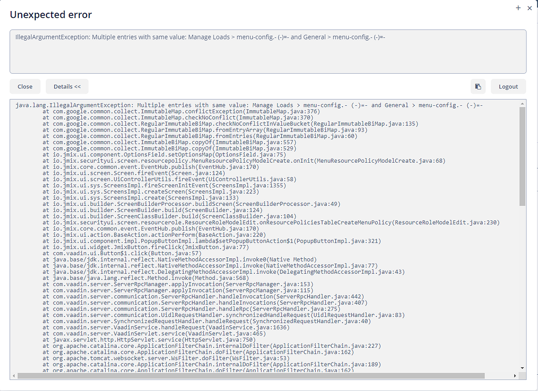The image size is (538, 391).
Task: Click the line with ScreenClassBuilder.build
Action: (x=170, y=216)
